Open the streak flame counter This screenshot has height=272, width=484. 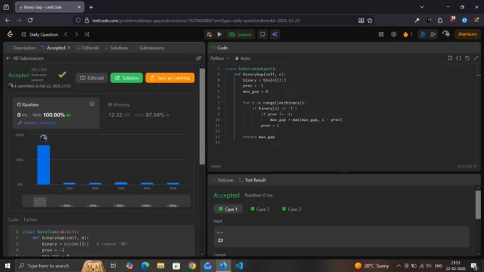click(x=408, y=34)
